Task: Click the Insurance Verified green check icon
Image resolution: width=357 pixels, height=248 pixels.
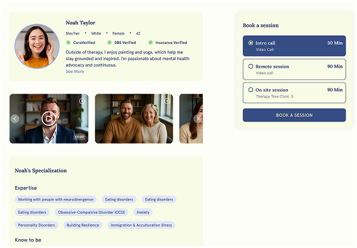Action: click(151, 43)
